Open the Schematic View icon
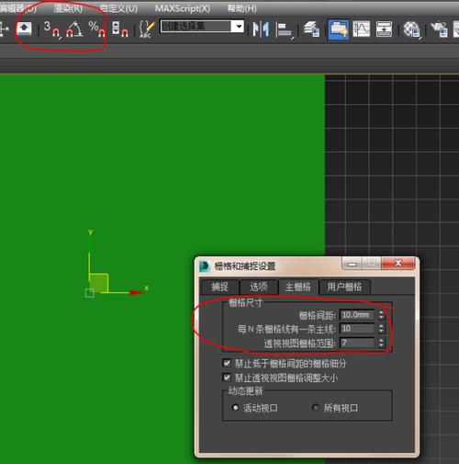This screenshot has width=459, height=464. (384, 29)
